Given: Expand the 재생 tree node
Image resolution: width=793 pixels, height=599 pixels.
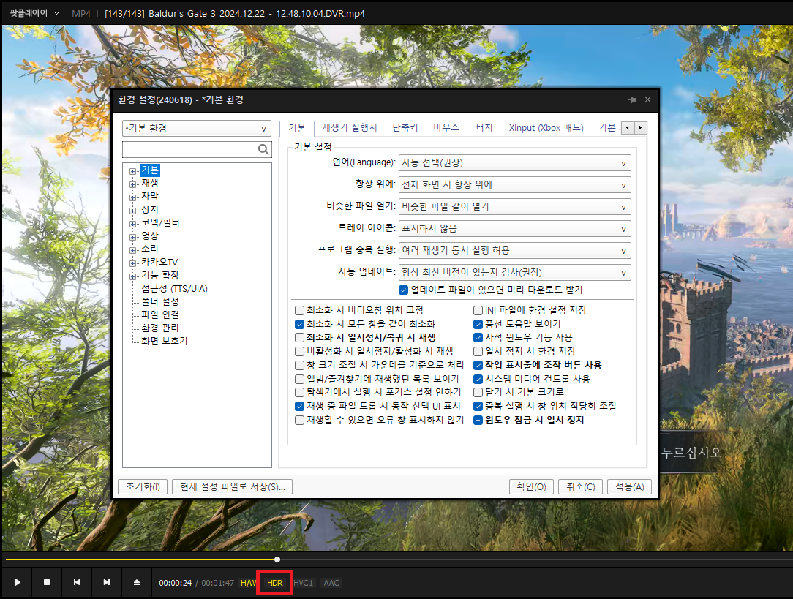Looking at the screenshot, I should point(132,184).
